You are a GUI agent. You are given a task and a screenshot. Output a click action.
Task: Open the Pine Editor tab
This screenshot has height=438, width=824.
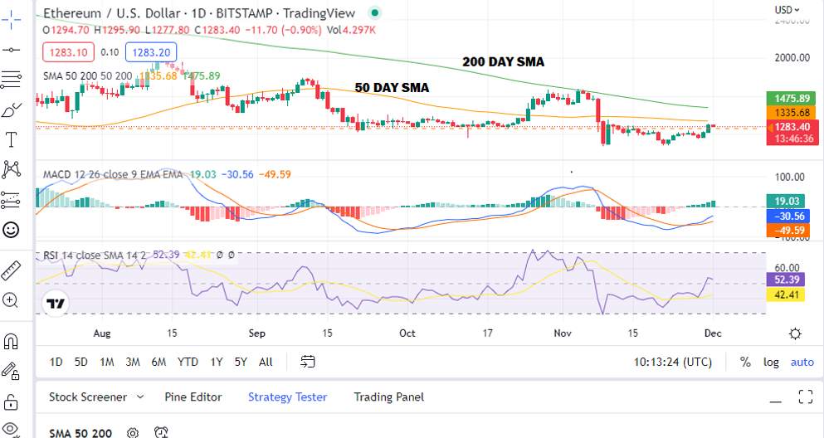coord(193,397)
